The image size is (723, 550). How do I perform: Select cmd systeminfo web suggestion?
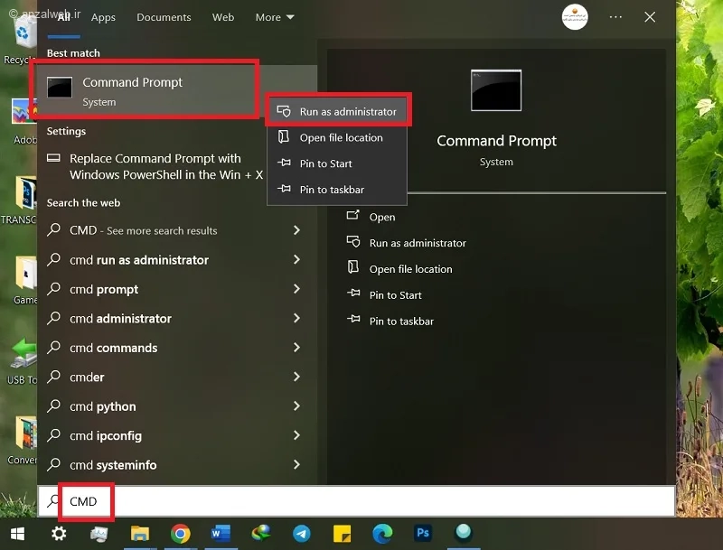113,465
